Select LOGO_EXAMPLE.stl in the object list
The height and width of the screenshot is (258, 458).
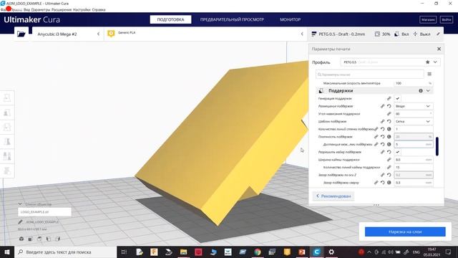tap(44, 212)
